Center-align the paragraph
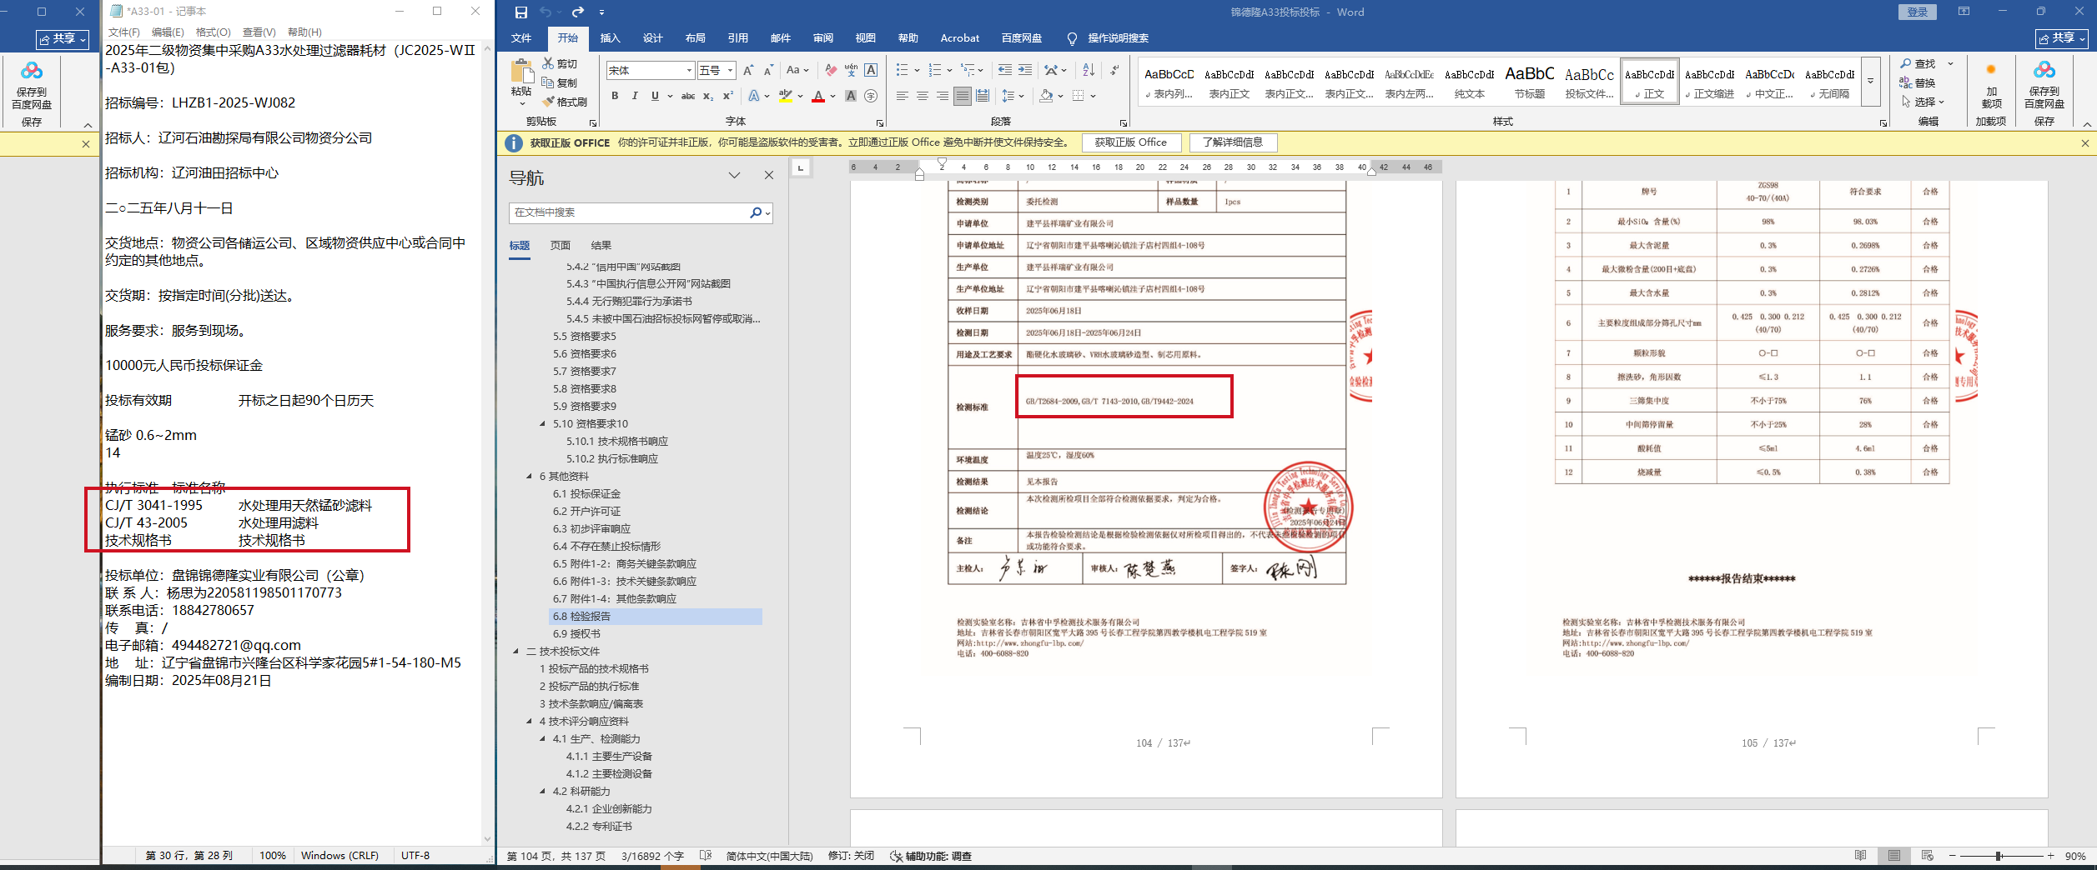The width and height of the screenshot is (2097, 870). pos(923,96)
